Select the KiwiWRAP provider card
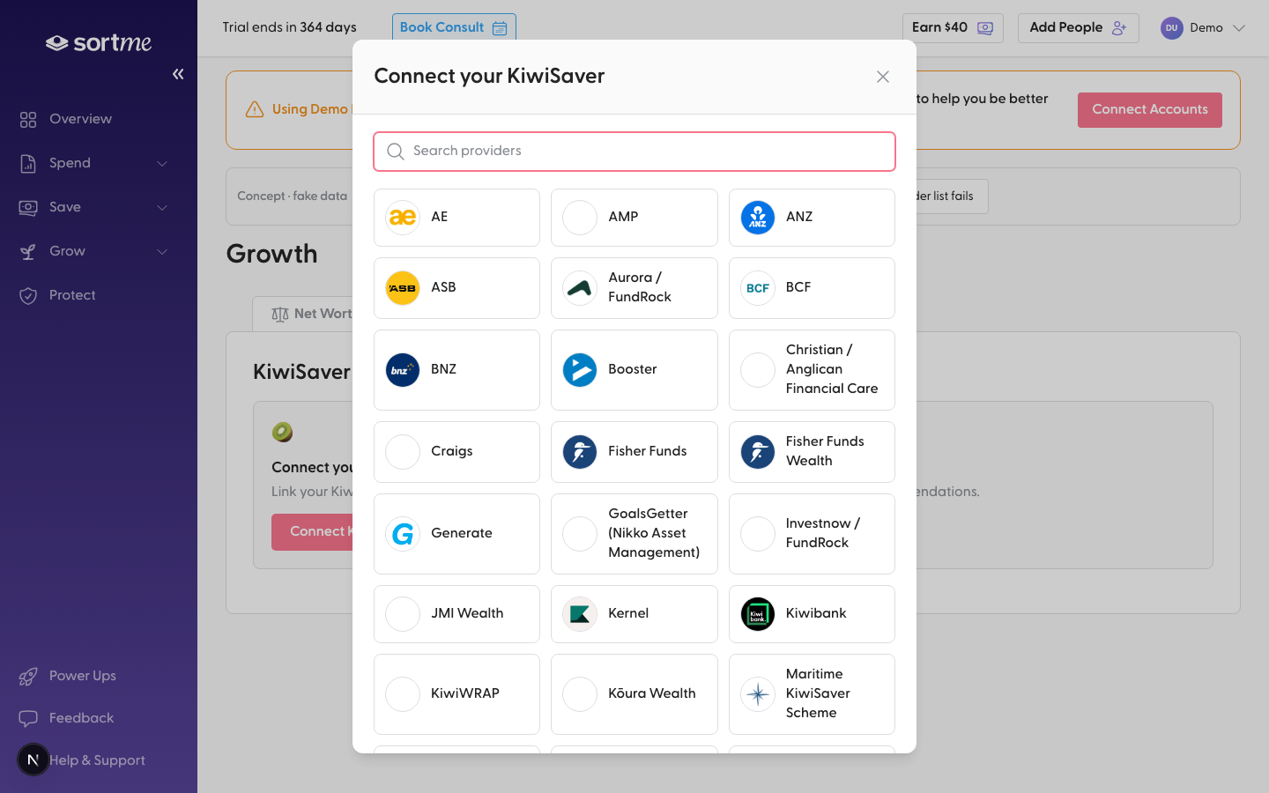1269x793 pixels. tap(456, 694)
